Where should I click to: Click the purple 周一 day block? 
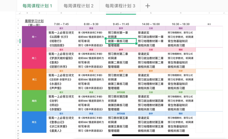pyautogui.click(x=34, y=37)
